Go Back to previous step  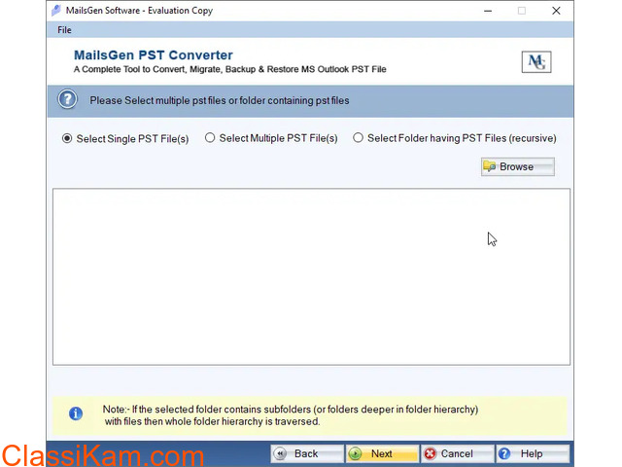307,453
